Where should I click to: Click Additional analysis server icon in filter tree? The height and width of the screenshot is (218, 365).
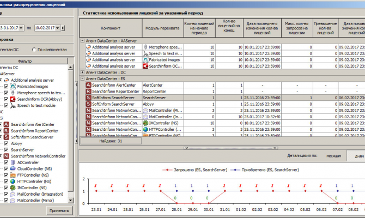[7, 80]
